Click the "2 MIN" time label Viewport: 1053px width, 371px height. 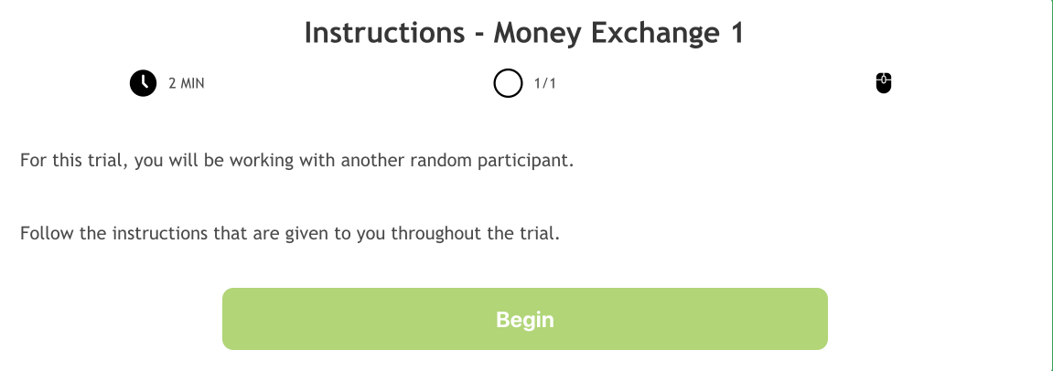point(187,84)
